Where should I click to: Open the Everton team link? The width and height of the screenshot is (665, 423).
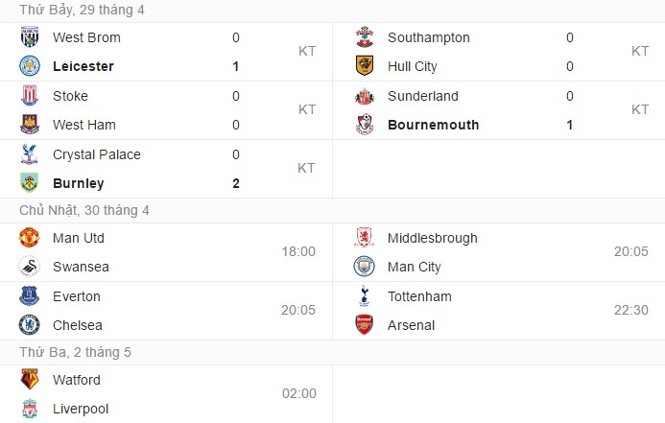pyautogui.click(x=77, y=296)
